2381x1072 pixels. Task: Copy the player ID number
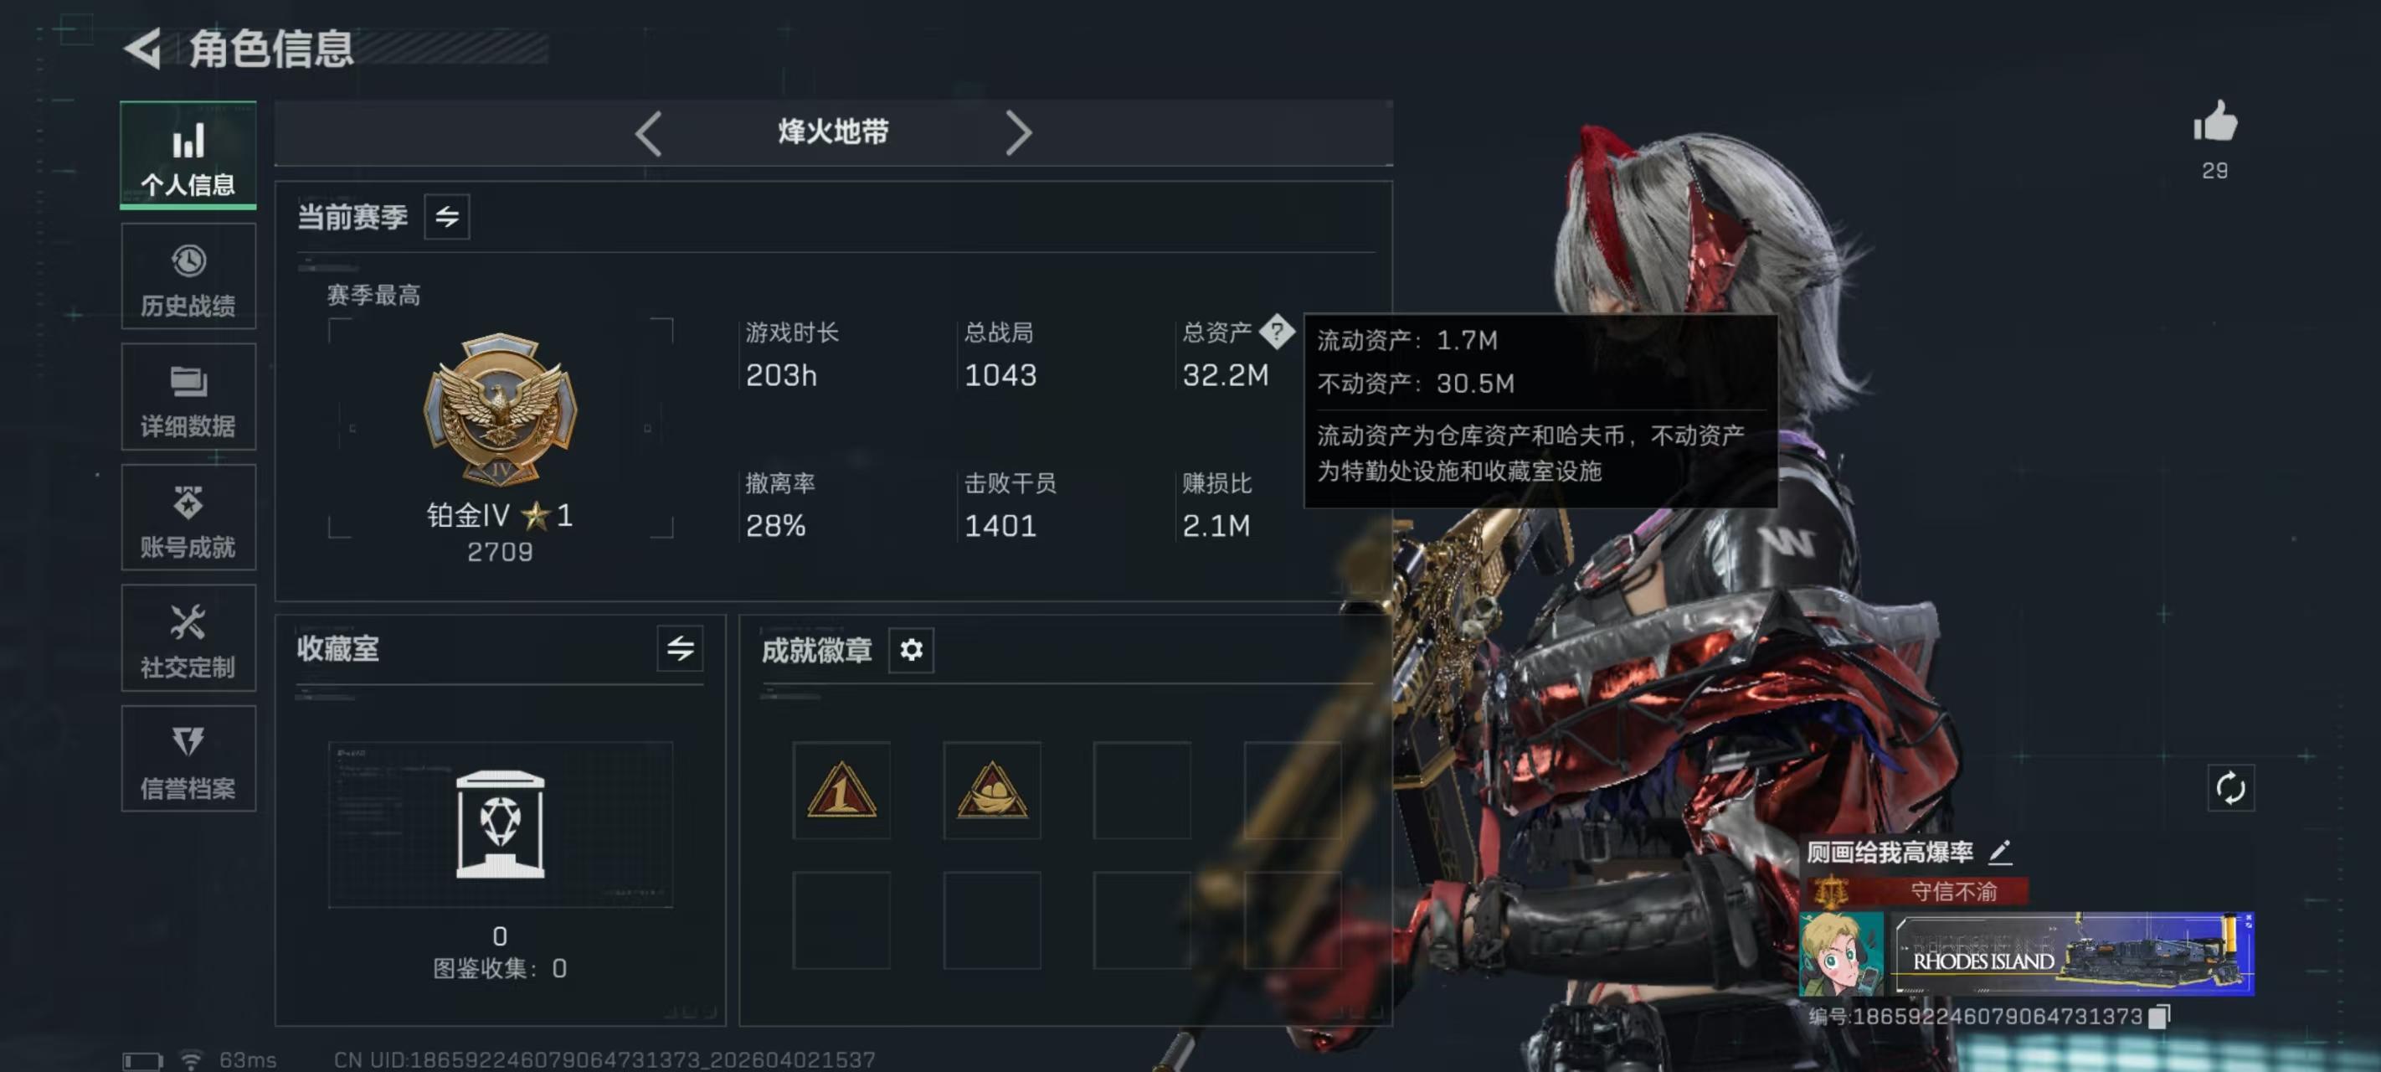pyautogui.click(x=2159, y=1017)
